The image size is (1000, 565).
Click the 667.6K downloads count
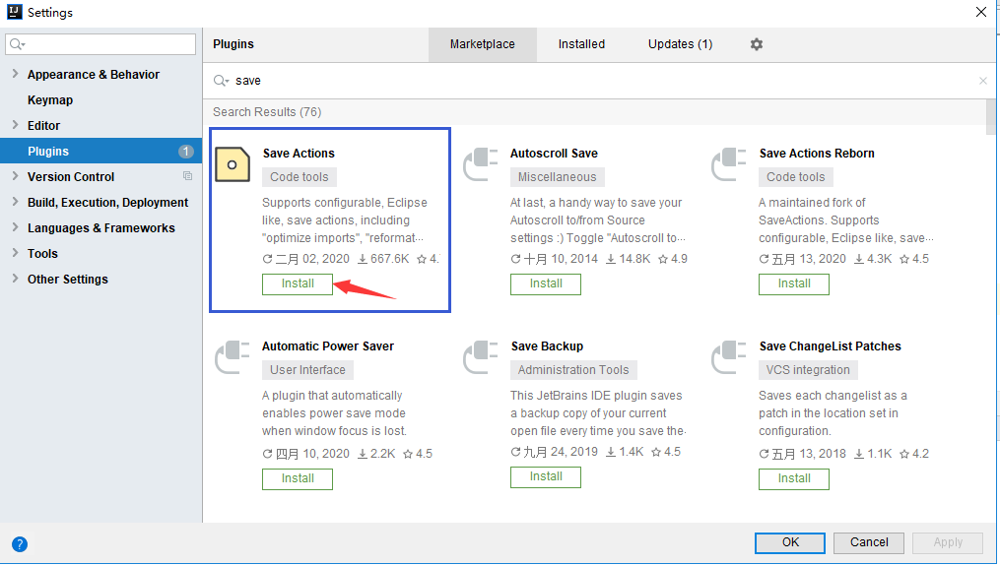click(383, 259)
